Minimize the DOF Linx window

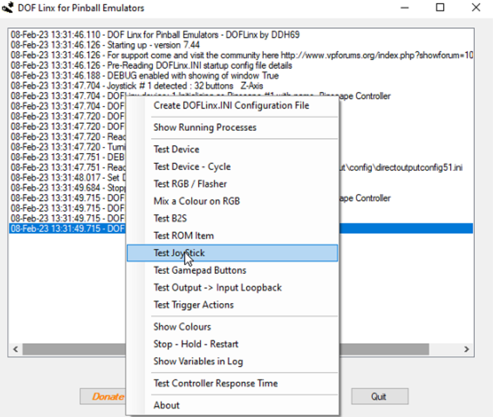[405, 8]
